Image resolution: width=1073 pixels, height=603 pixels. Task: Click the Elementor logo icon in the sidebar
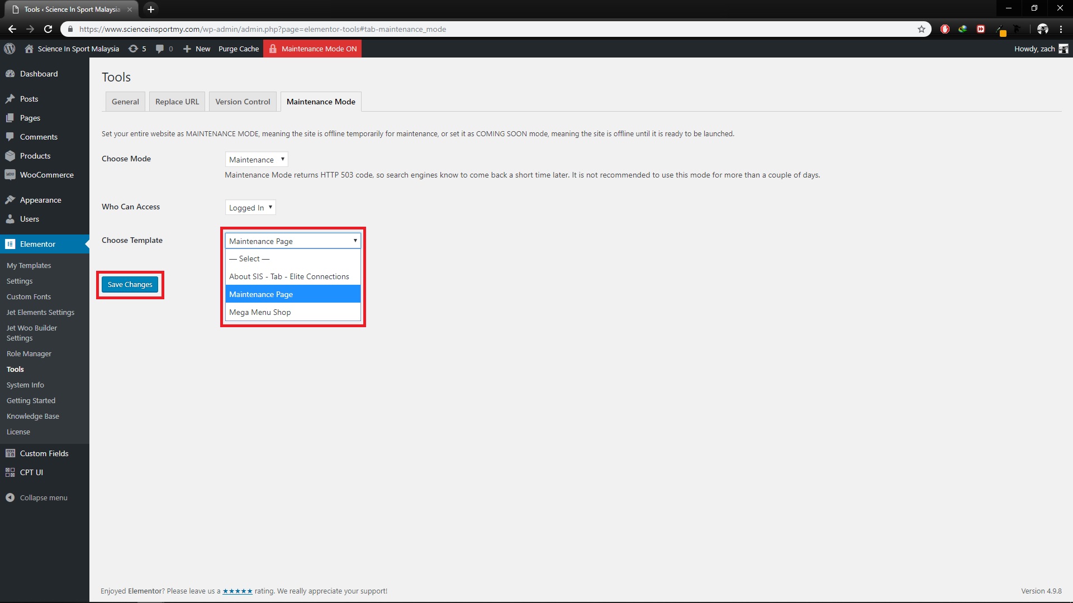(x=10, y=244)
